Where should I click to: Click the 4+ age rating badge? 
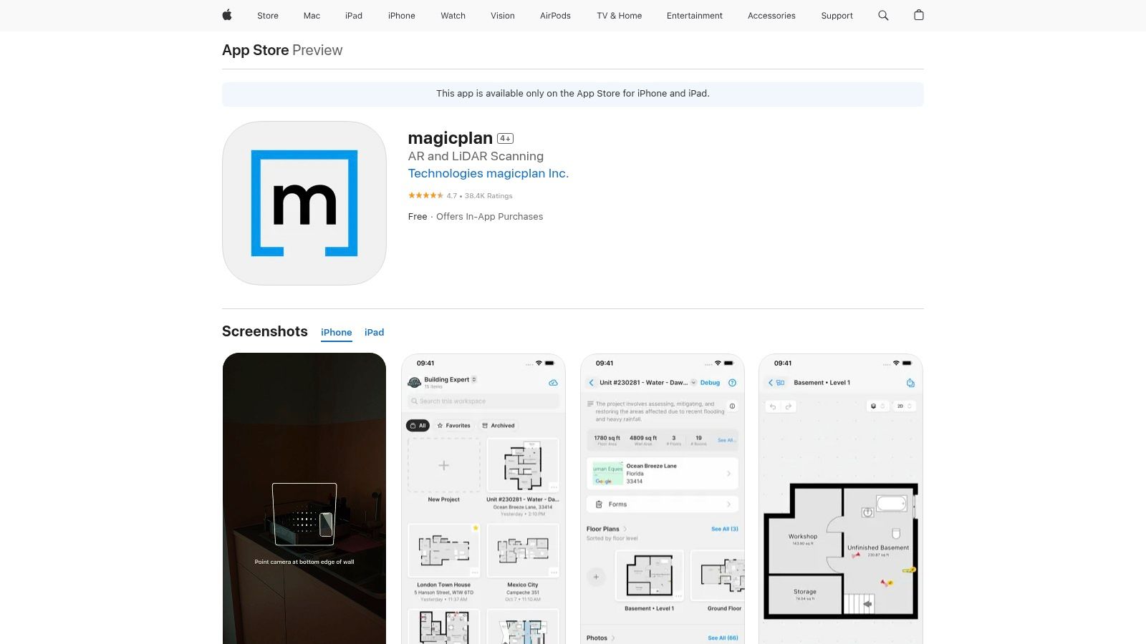pyautogui.click(x=505, y=139)
